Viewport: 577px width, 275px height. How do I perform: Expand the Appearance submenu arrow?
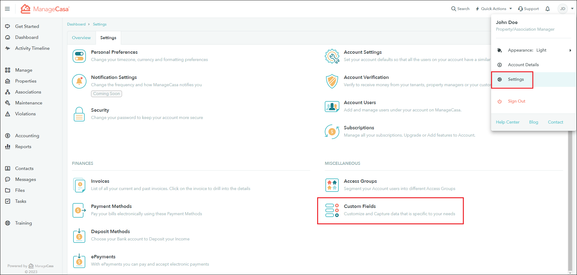570,50
